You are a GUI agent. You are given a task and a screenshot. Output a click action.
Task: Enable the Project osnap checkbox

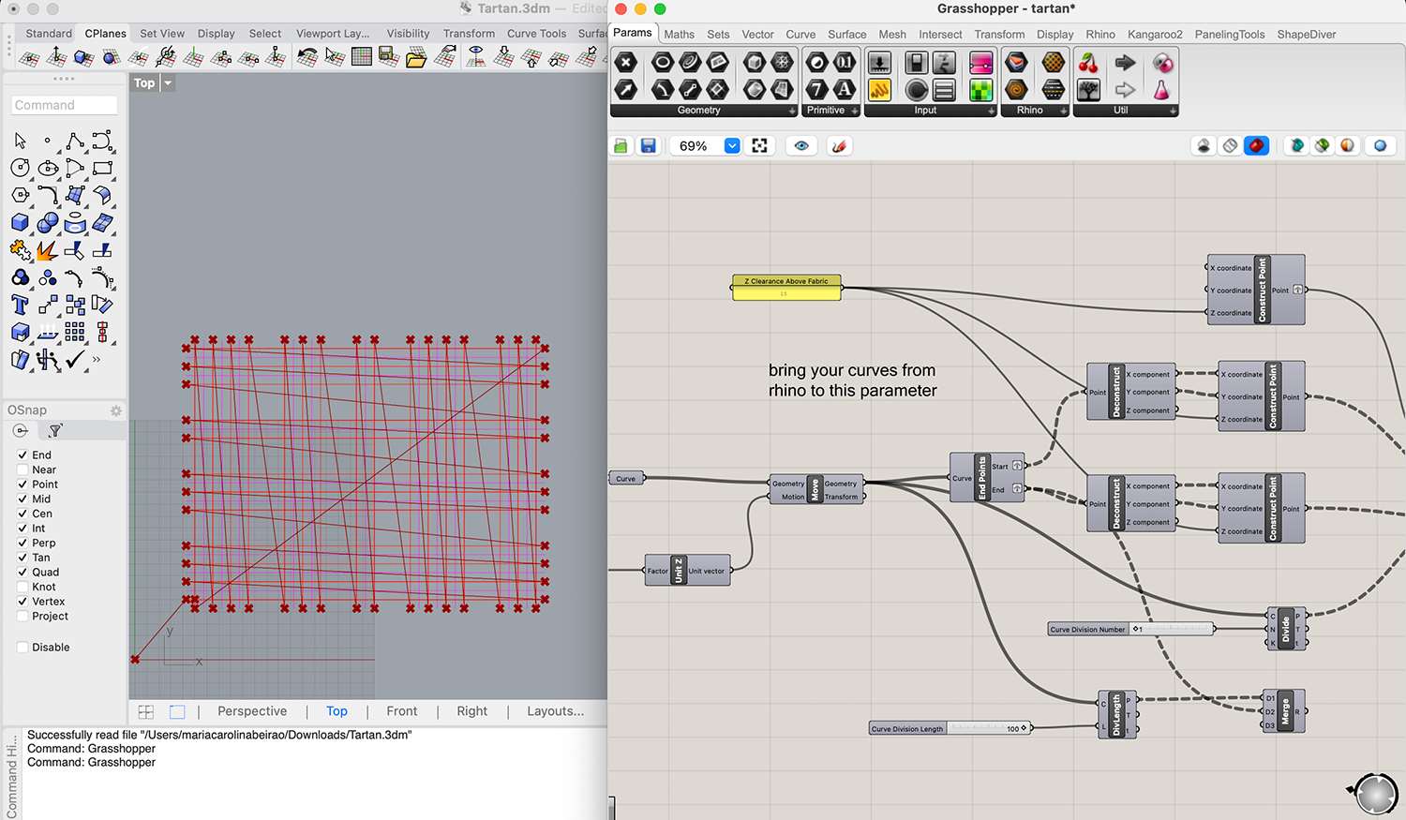pyautogui.click(x=22, y=616)
